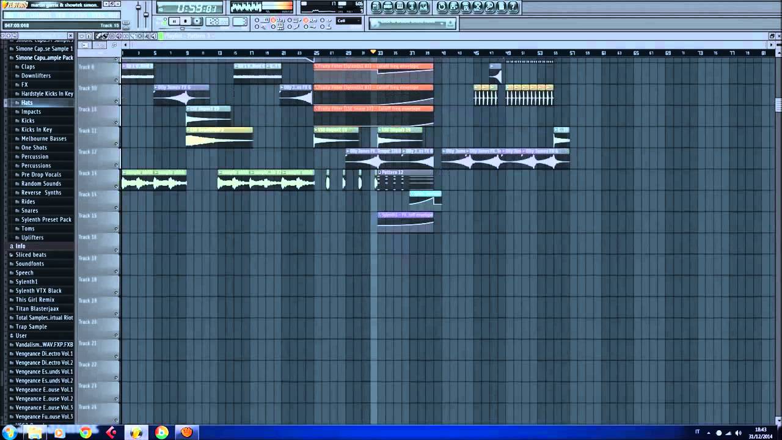The height and width of the screenshot is (440, 782).
Task: Expand the Claps folder in browser
Action: pos(28,67)
